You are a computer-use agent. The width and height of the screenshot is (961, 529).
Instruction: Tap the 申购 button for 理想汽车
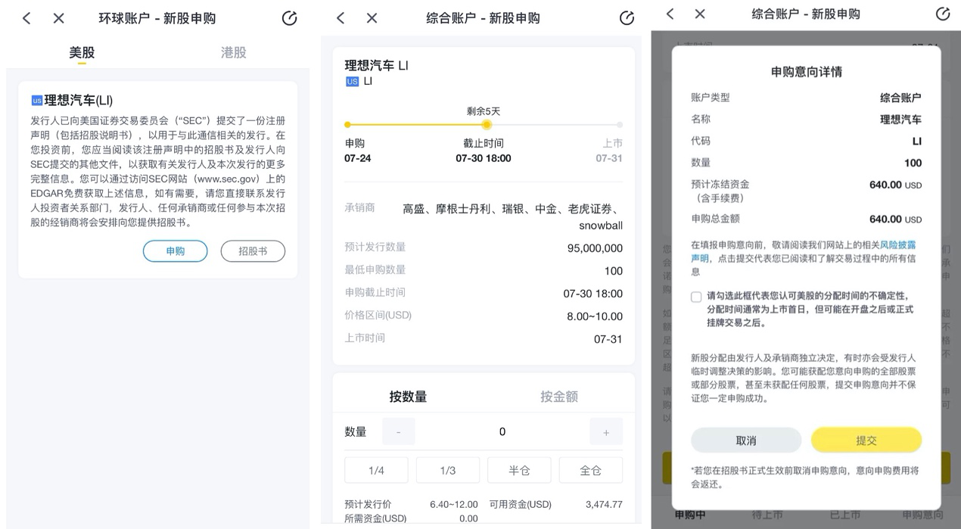point(175,250)
